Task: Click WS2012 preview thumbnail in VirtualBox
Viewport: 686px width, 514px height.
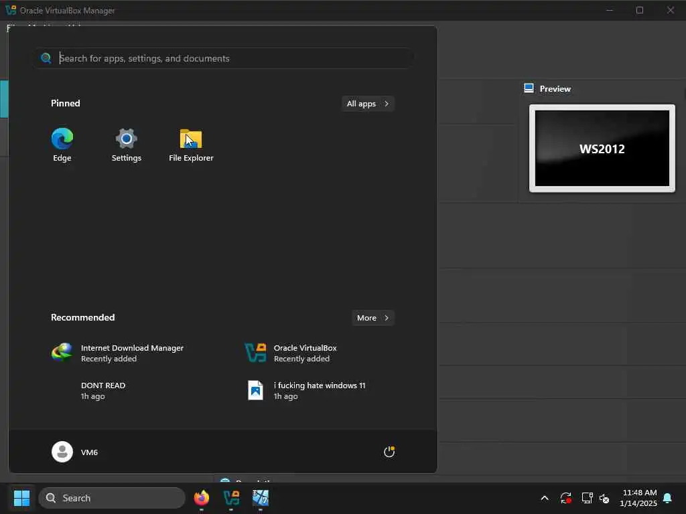Action: point(602,148)
